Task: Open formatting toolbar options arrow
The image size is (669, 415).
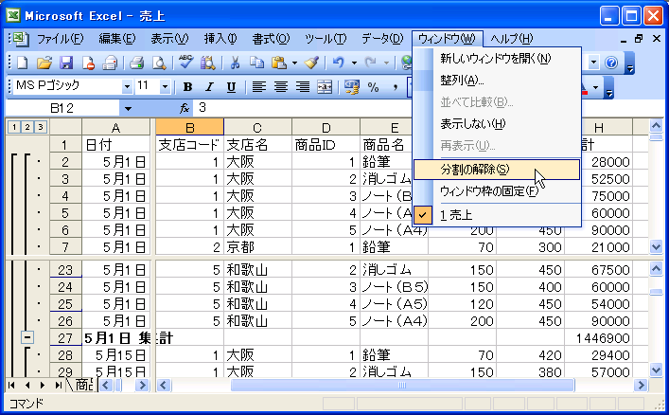Action: pos(609,87)
